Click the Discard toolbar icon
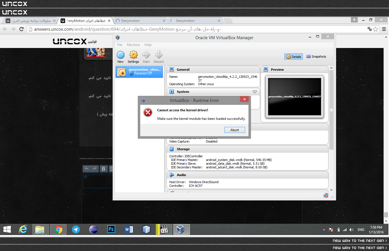 (x=158, y=57)
